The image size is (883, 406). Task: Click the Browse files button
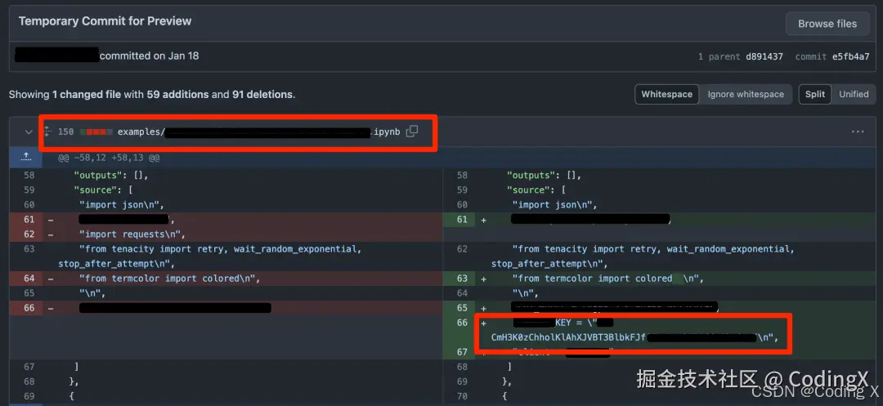[x=827, y=24]
